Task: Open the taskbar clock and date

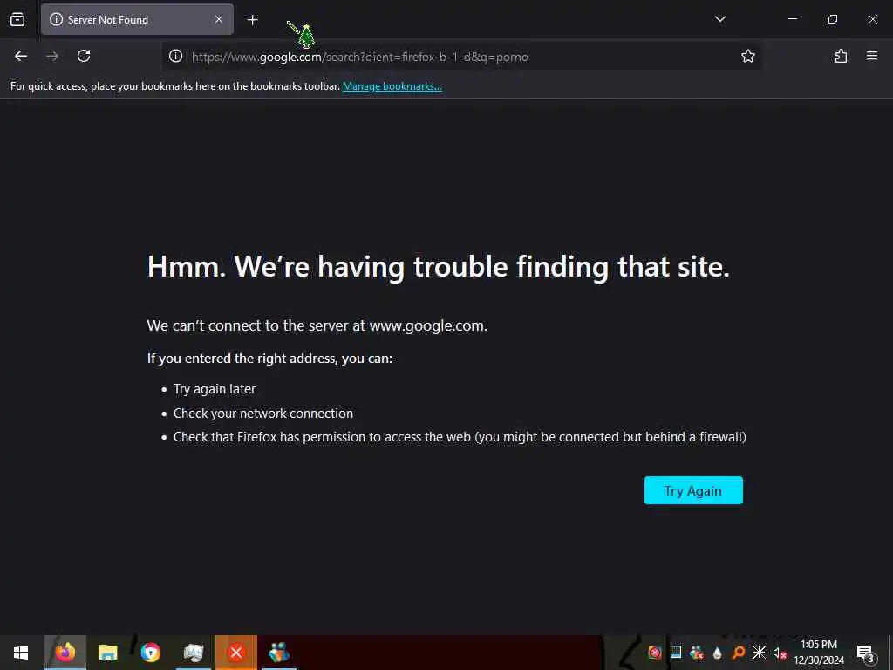Action: pos(818,653)
